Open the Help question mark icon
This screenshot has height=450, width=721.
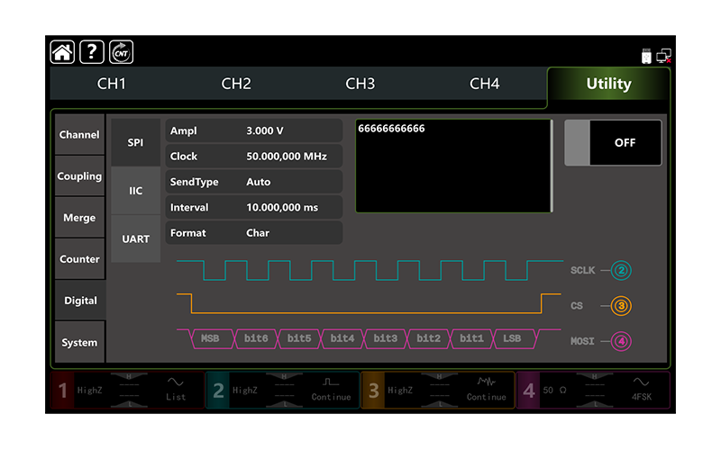92,52
